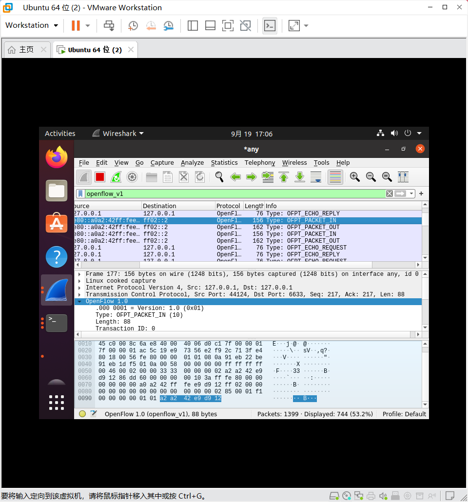Save the capture file icon
The image size is (468, 502).
pos(168,177)
